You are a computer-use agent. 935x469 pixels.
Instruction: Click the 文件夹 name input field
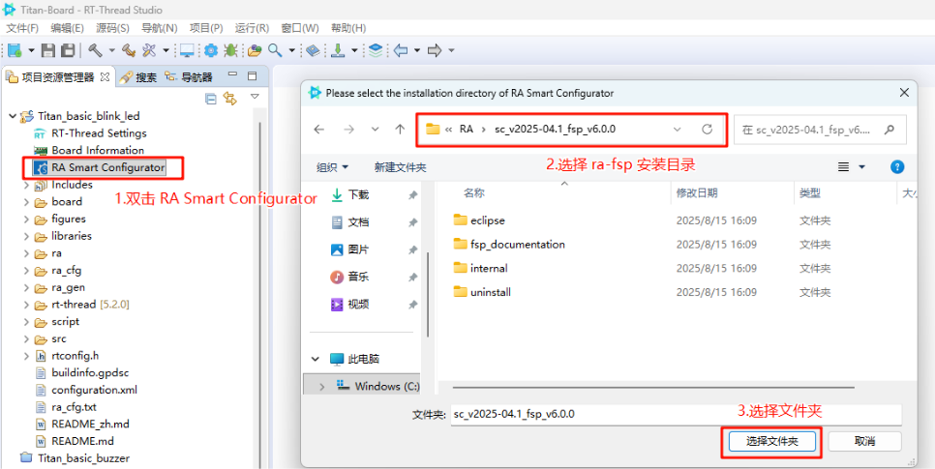675,414
